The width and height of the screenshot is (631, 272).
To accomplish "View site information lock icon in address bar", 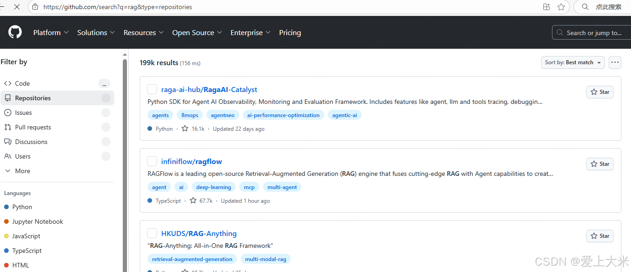I will [35, 7].
